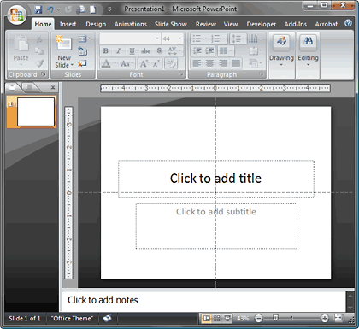Toggle Italic formatting

pyautogui.click(x=119, y=50)
